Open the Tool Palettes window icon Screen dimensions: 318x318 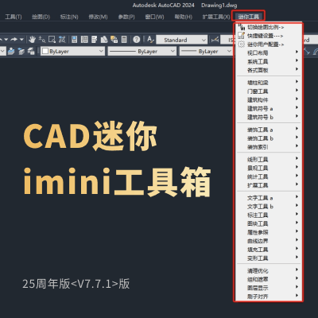pyautogui.click(x=94, y=40)
